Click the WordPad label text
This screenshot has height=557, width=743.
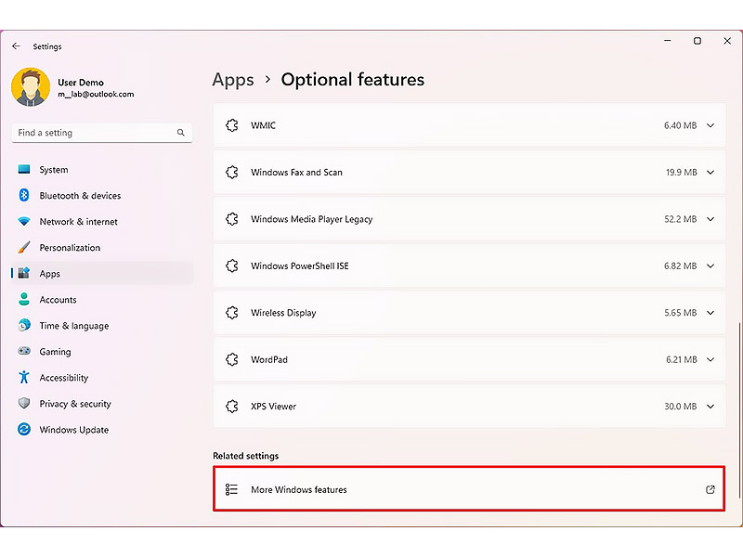coord(269,360)
